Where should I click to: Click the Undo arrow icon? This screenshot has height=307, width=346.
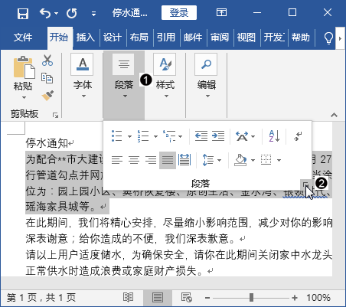(45, 13)
